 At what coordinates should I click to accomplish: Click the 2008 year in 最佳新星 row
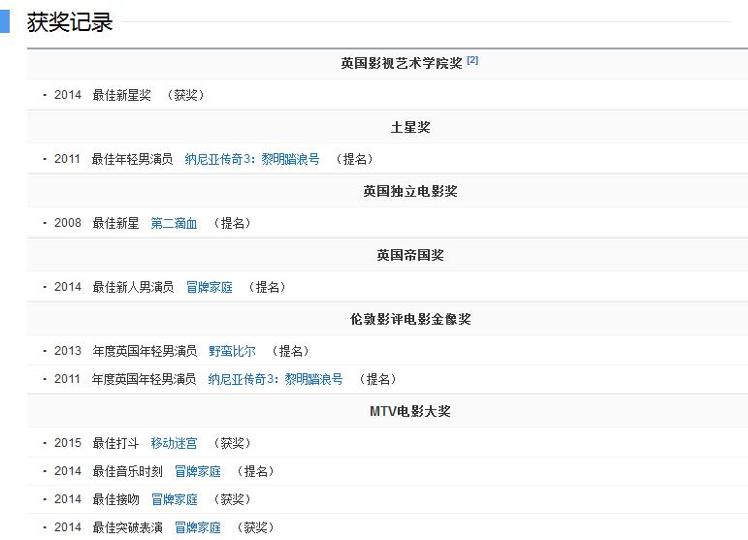coord(68,223)
